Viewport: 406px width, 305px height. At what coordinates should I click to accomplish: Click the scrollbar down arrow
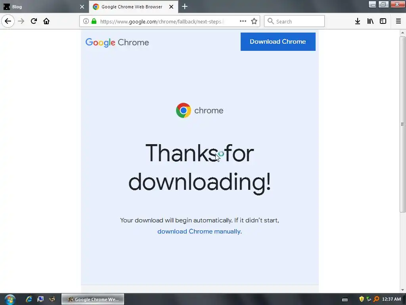pyautogui.click(x=402, y=290)
